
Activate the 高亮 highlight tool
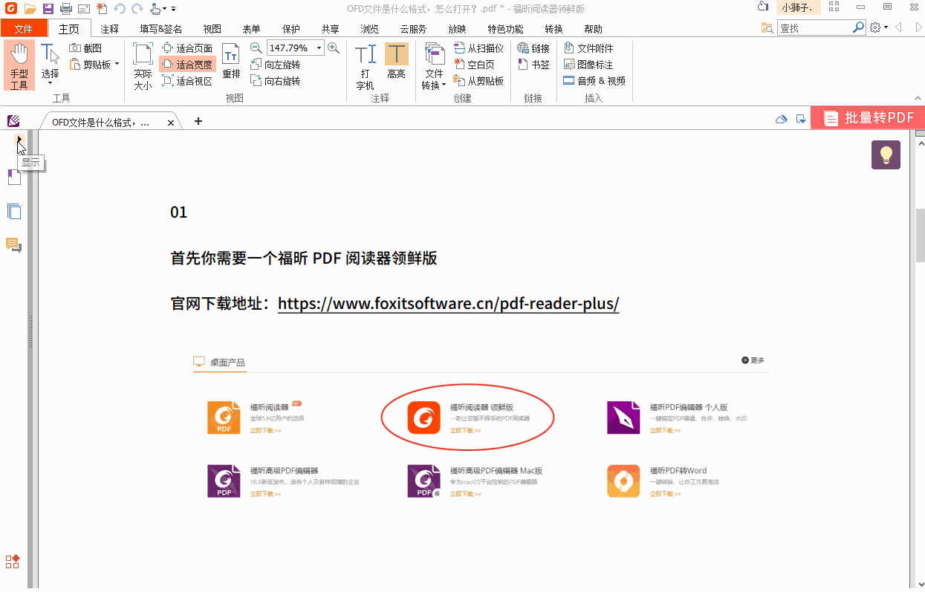click(396, 63)
